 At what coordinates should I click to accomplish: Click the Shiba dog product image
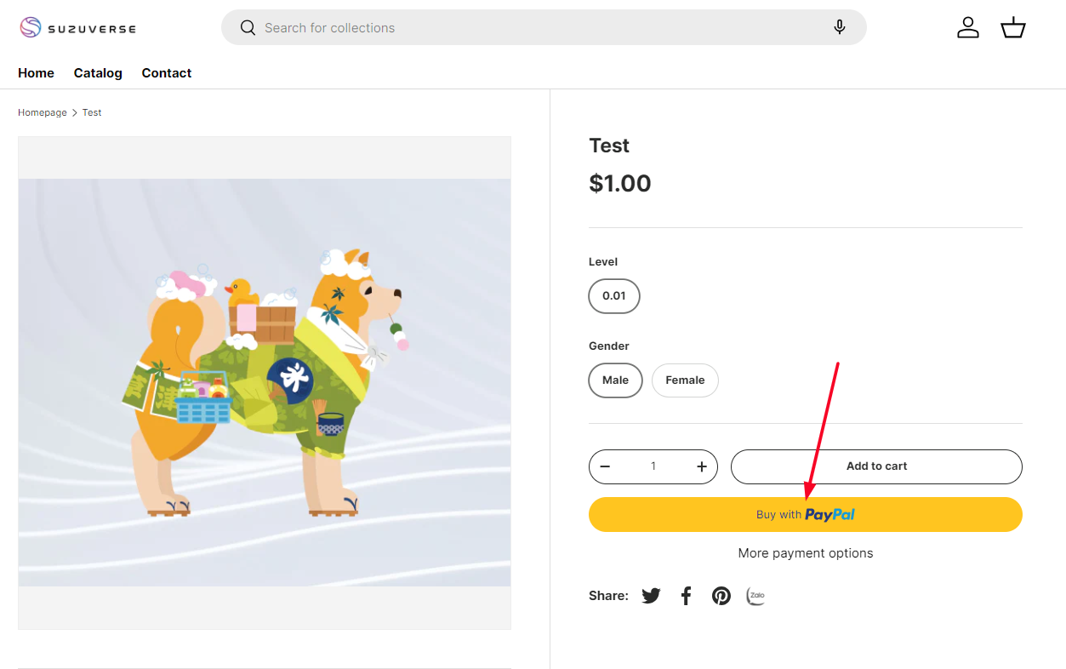tap(265, 382)
